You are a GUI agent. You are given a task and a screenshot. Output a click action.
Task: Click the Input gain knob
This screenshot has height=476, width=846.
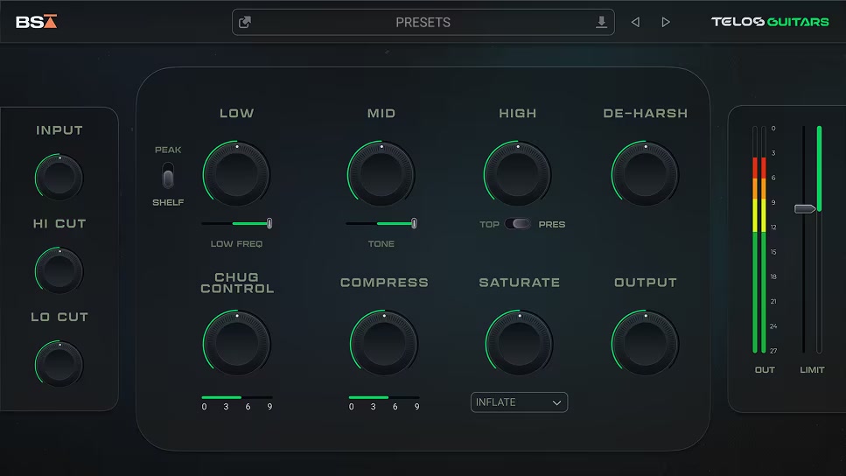(59, 178)
